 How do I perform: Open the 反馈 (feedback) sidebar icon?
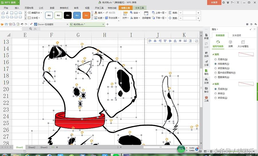click(x=206, y=81)
